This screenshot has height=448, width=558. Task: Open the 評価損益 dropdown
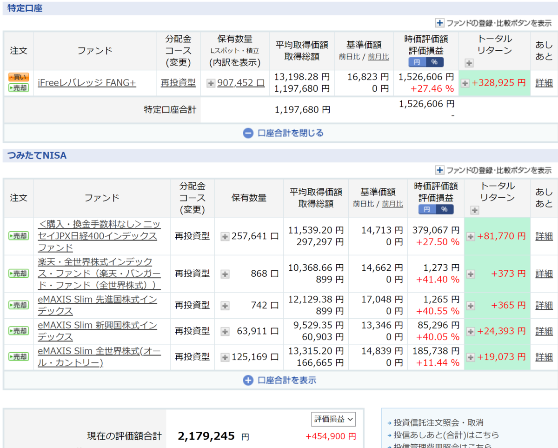333,419
